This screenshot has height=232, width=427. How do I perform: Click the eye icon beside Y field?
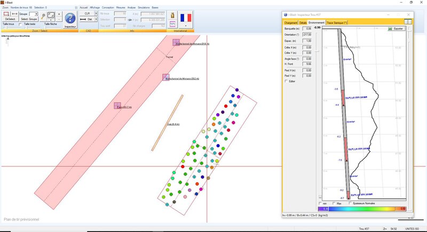[x=130, y=20]
